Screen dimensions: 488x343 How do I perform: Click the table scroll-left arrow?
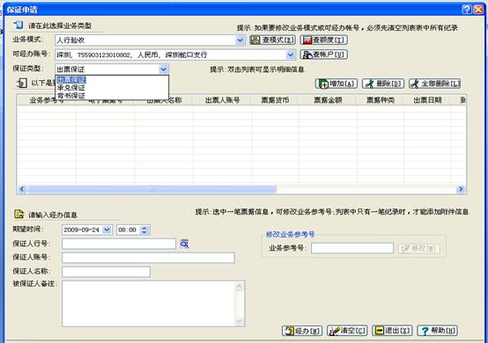(x=22, y=189)
